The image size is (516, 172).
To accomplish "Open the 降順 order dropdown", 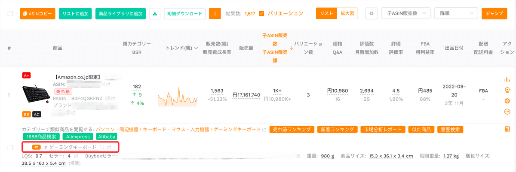I will click(456, 14).
